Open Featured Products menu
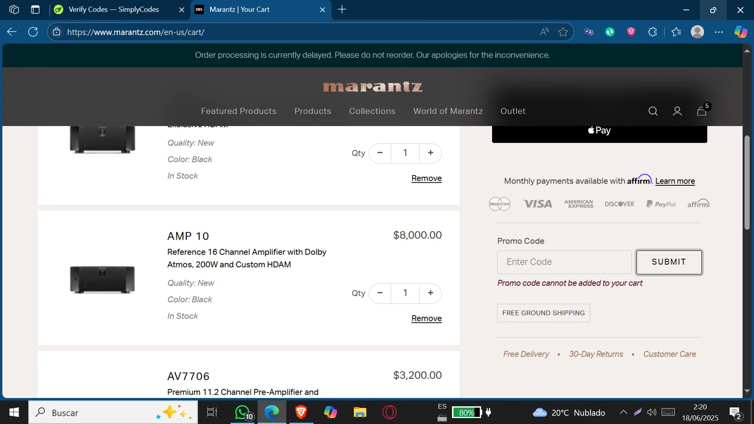The height and width of the screenshot is (424, 754). [239, 111]
